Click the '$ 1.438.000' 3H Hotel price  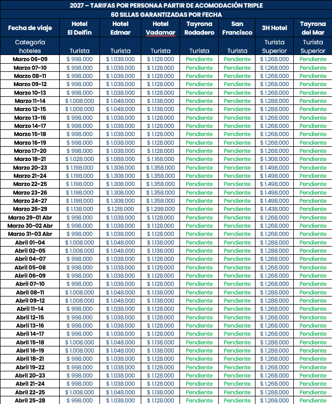(x=274, y=209)
